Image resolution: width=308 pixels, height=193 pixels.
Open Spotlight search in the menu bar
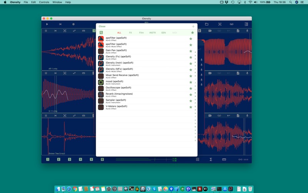click(x=290, y=2)
